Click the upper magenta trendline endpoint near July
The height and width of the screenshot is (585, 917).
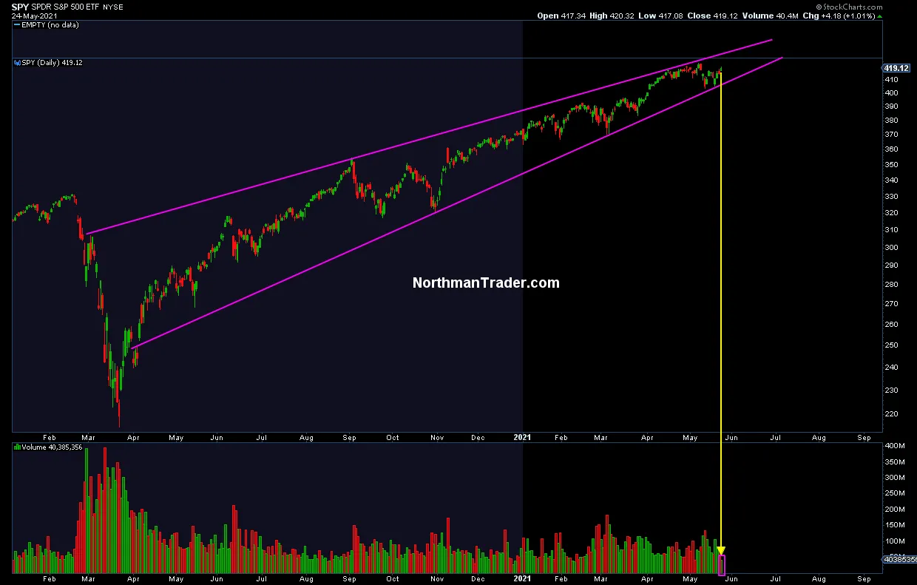772,40
